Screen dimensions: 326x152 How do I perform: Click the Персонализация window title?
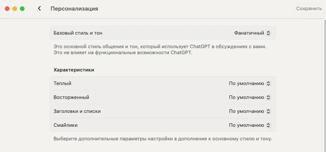(74, 9)
